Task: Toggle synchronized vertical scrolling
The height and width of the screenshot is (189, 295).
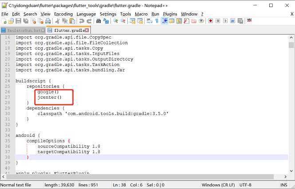Action: tap(133, 21)
